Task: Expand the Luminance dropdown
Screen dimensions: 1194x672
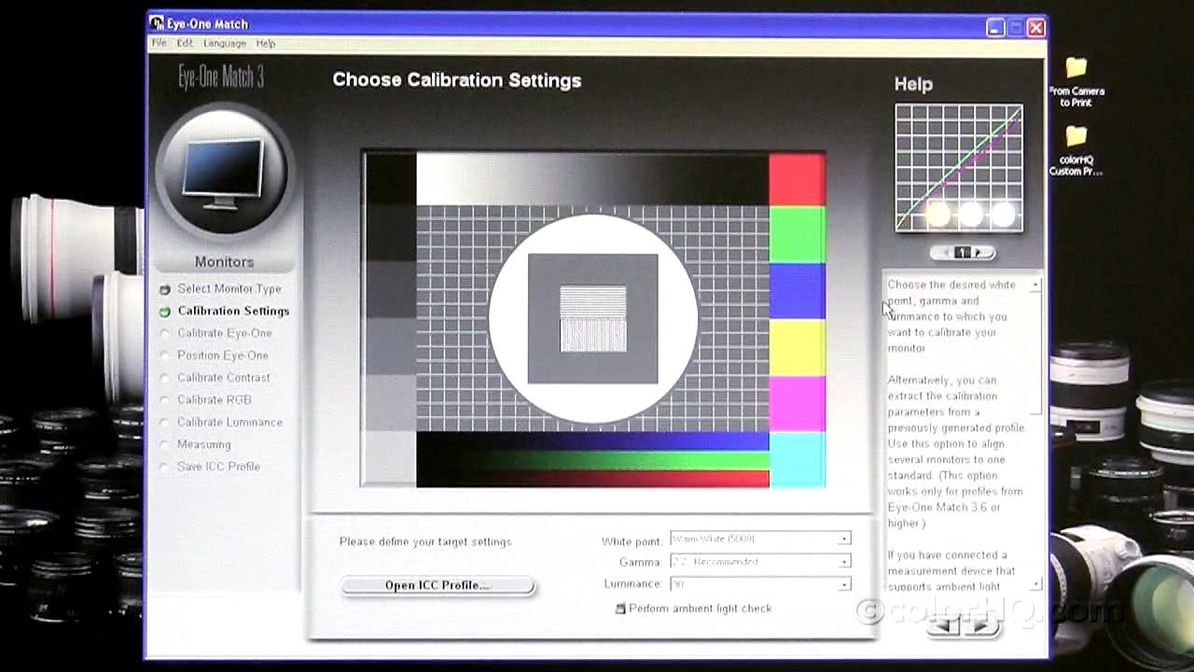Action: pos(843,584)
